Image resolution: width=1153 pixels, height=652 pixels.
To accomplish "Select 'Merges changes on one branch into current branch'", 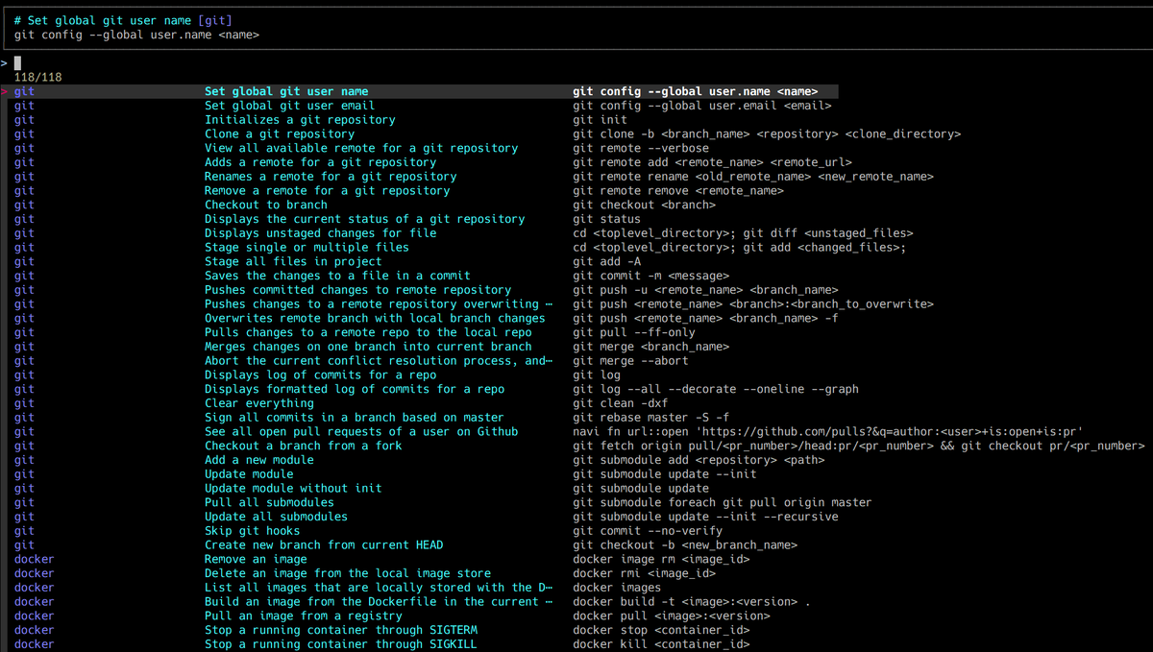I will (368, 347).
